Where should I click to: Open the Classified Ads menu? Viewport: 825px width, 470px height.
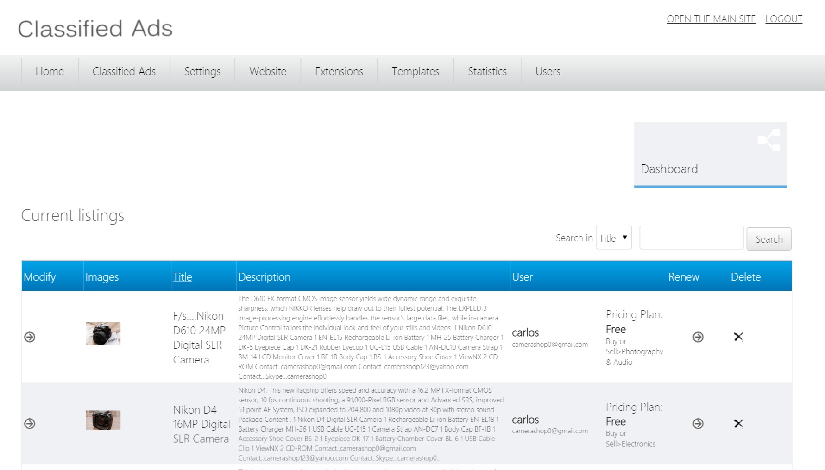124,71
